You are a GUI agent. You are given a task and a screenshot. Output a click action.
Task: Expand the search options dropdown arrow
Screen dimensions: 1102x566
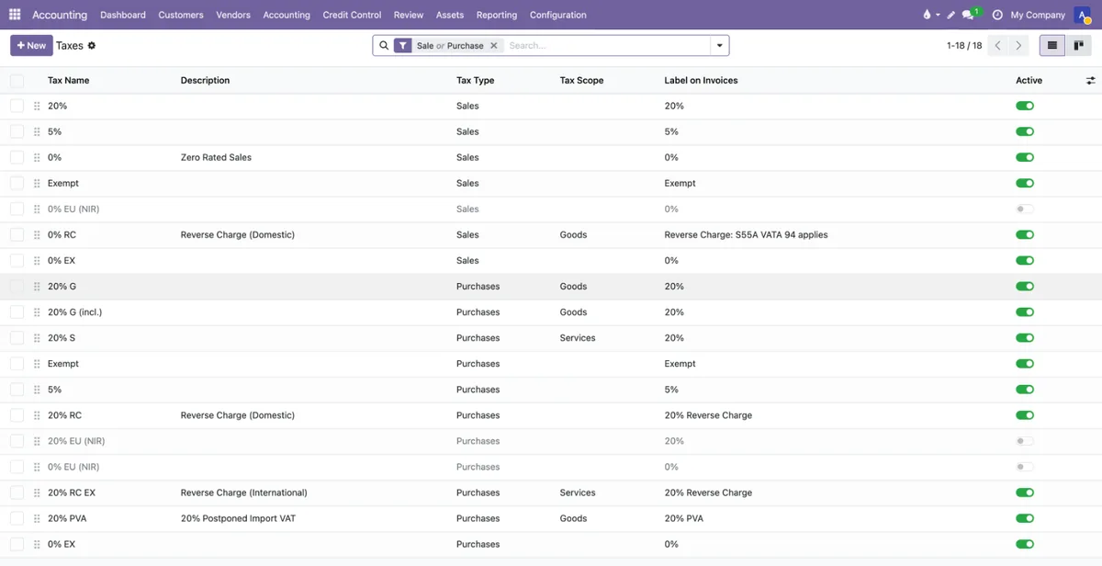click(719, 45)
